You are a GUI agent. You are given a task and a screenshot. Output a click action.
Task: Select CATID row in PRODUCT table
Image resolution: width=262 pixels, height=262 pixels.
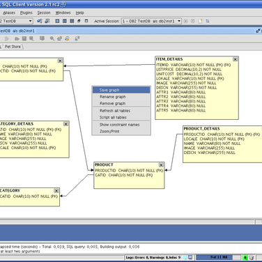[124, 175]
